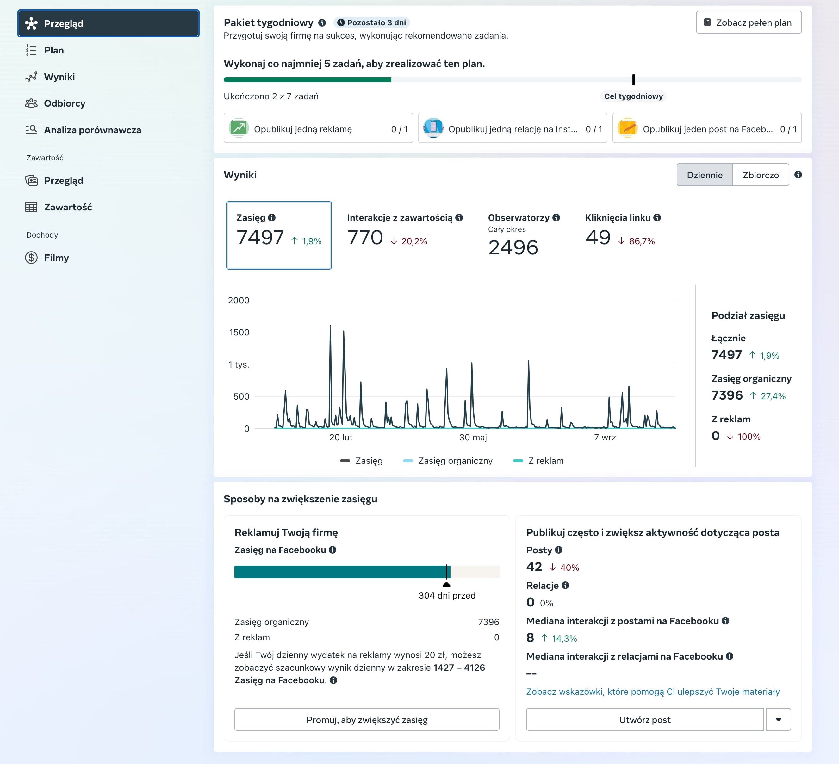Click 30 maj chart axis label
Screen dimensions: 839x764
(473, 437)
